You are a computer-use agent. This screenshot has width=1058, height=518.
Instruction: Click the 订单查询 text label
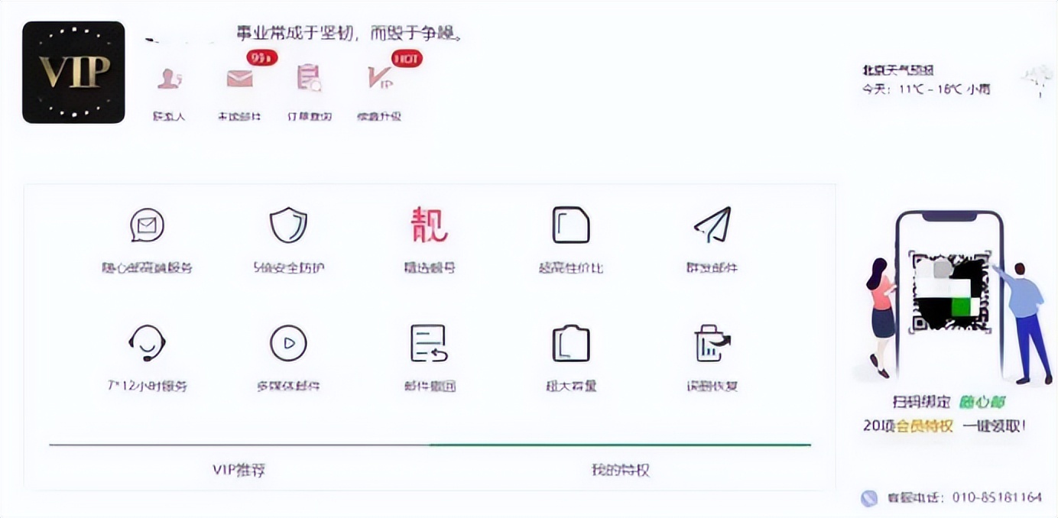coord(310,117)
